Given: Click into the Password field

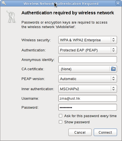Looking at the screenshot, I should click(x=88, y=107).
